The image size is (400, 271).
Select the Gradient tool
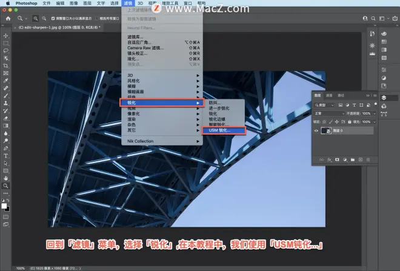5,125
